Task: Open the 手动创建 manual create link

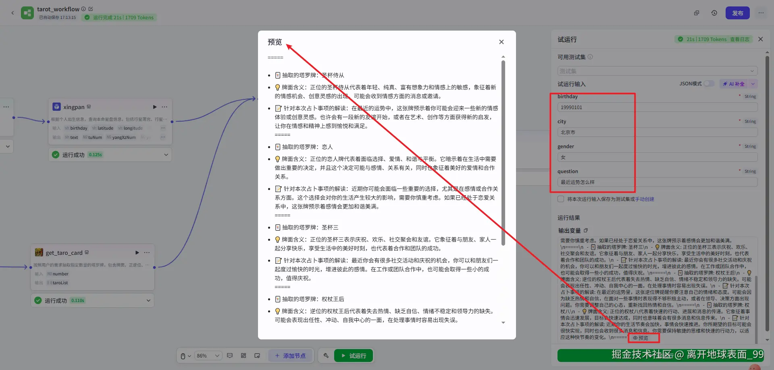Action: pos(645,199)
